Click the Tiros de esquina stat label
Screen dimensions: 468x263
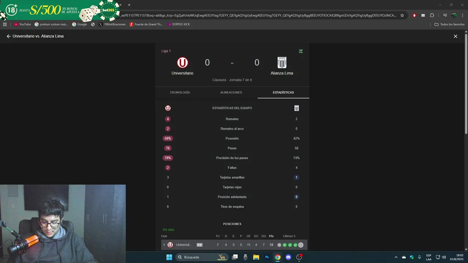pos(232,207)
